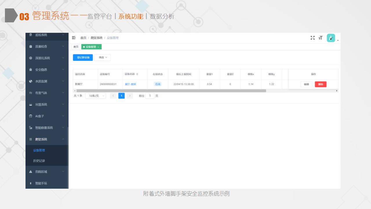Close the 设备管理 tab with its x
The width and height of the screenshot is (371, 209).
pyautogui.click(x=98, y=47)
